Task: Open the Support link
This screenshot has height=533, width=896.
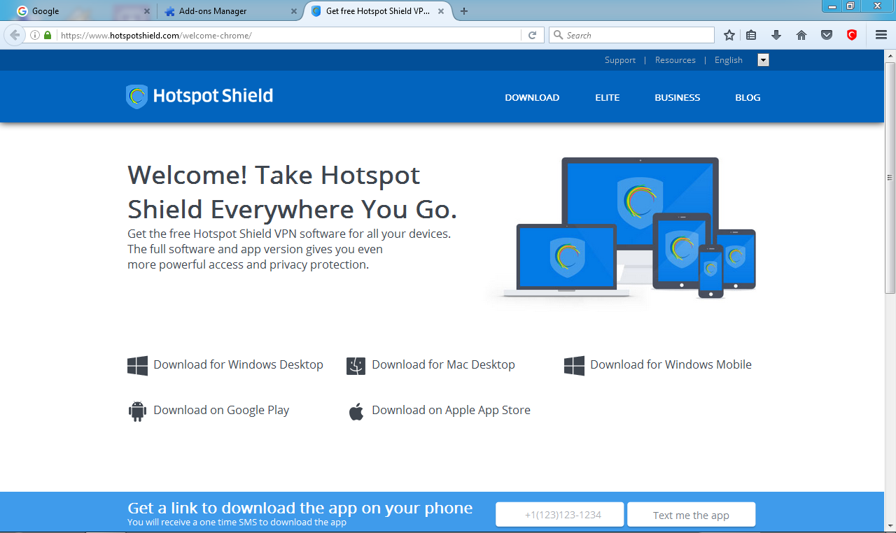Action: pyautogui.click(x=620, y=60)
